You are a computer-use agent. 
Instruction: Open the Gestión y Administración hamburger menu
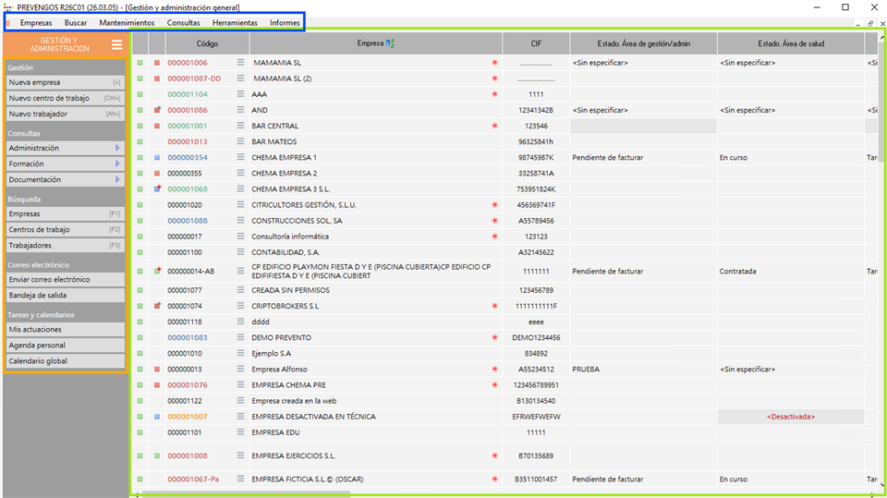[x=116, y=44]
